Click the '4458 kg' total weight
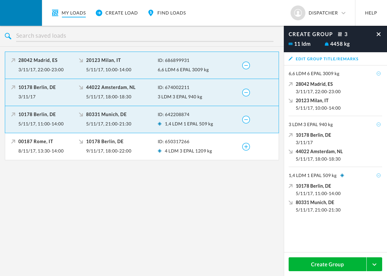Image resolution: width=387 pixels, height=276 pixels. [x=340, y=44]
